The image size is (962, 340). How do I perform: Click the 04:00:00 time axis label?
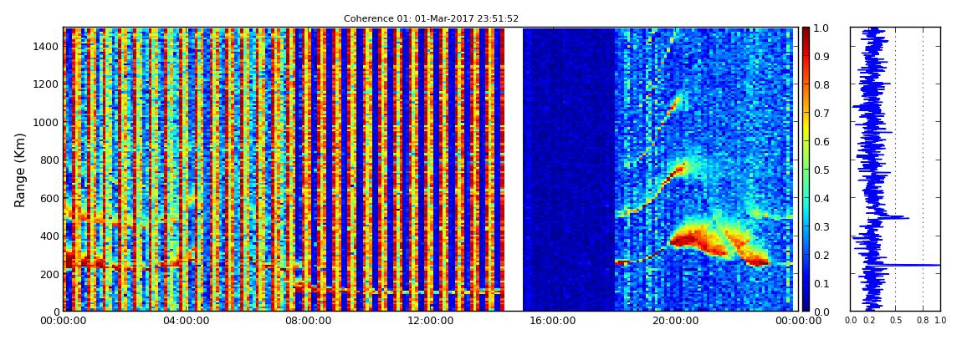pyautogui.click(x=185, y=321)
